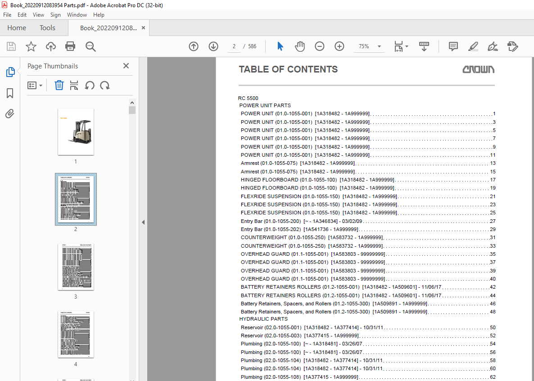Rotate page counterclockwise

coord(90,85)
